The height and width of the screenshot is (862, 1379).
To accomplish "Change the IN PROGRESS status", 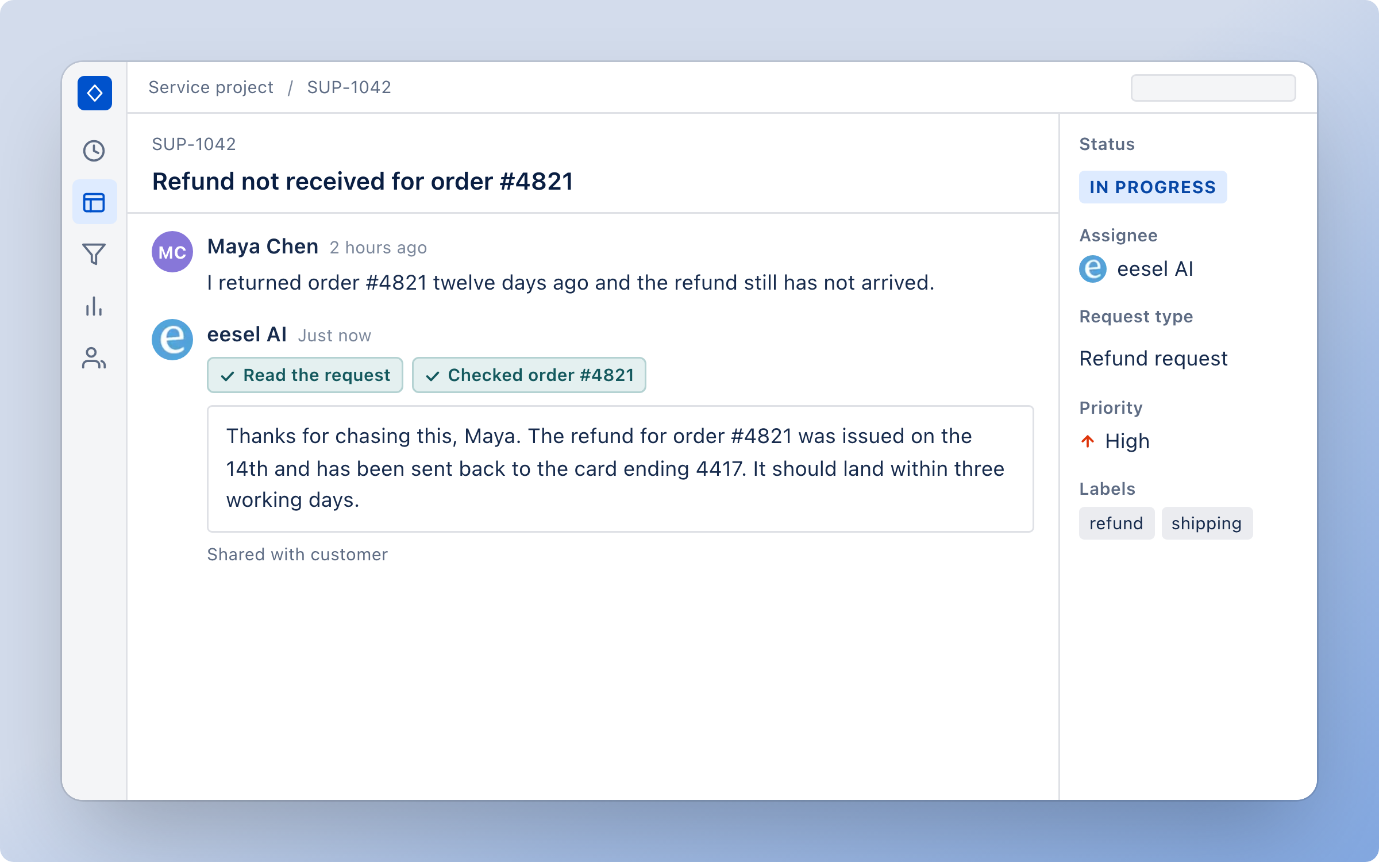I will [1153, 187].
